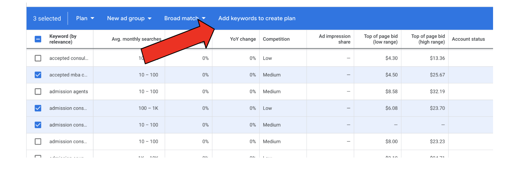The width and height of the screenshot is (517, 178).
Task: Check the 'accepted consul...' keyword checkbox
Action: [x=38, y=58]
